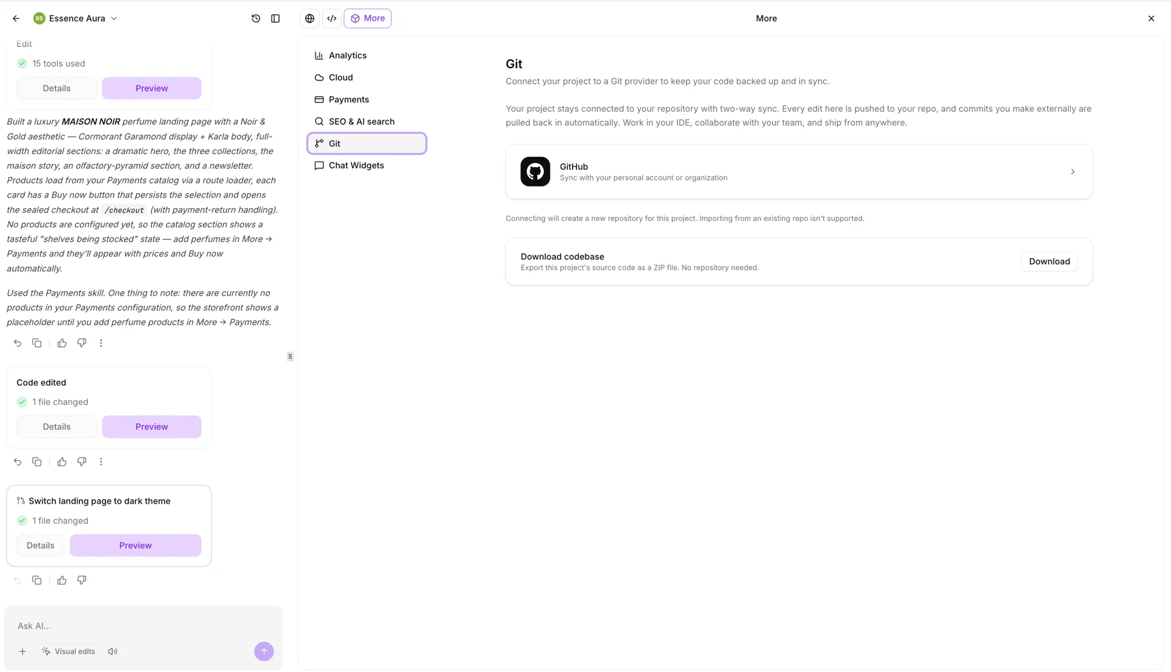Open the globe web preview icon
1171x672 pixels.
[x=310, y=19]
